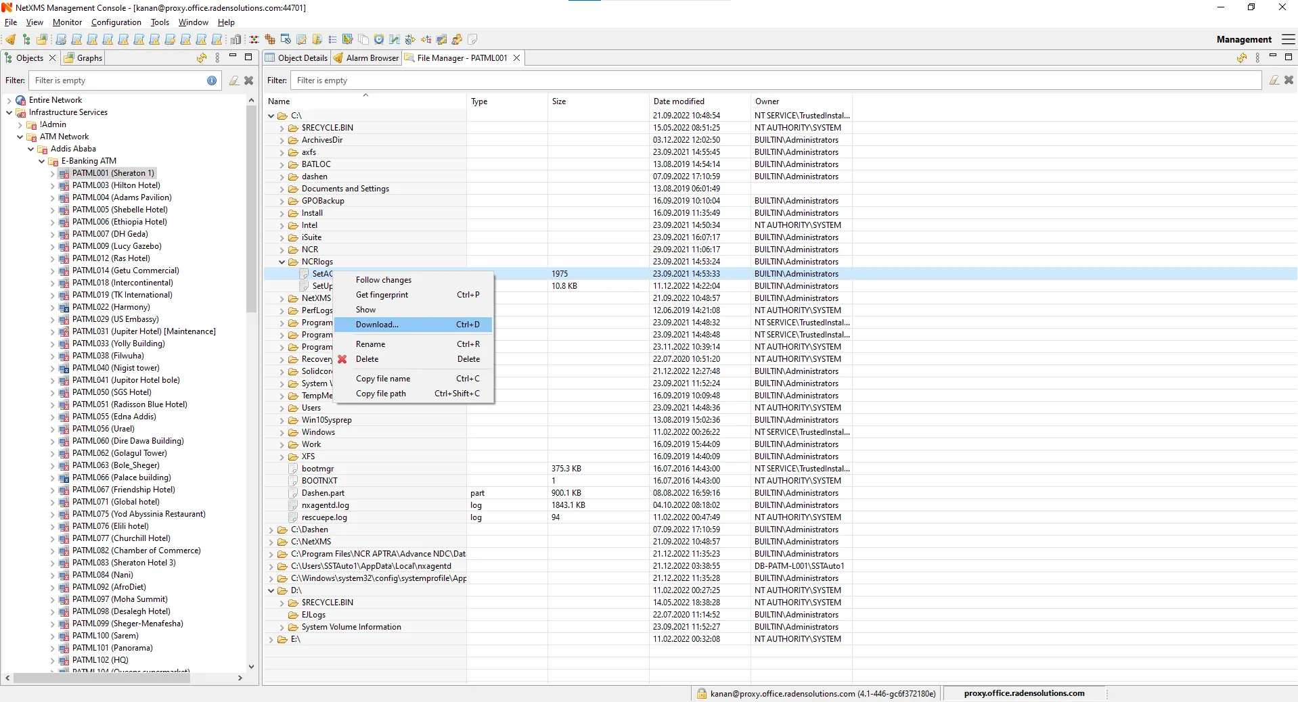1298x702 pixels.
Task: Expand the NCR folder
Action: [x=282, y=250]
